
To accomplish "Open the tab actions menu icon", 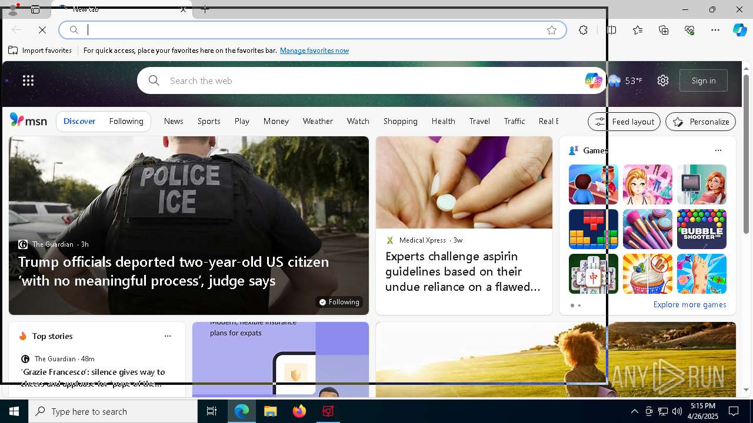I will (x=35, y=9).
